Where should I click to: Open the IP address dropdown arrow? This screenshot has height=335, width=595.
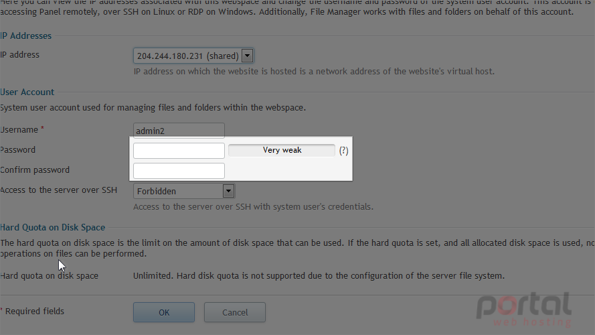(x=247, y=56)
